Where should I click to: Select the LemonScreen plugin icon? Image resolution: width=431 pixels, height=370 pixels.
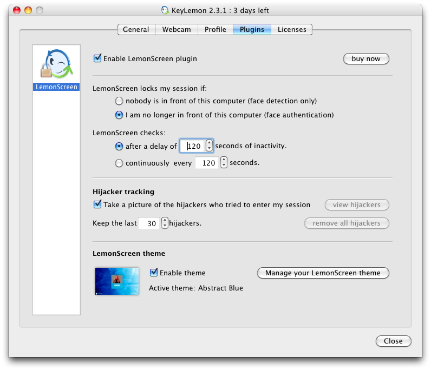pos(57,64)
